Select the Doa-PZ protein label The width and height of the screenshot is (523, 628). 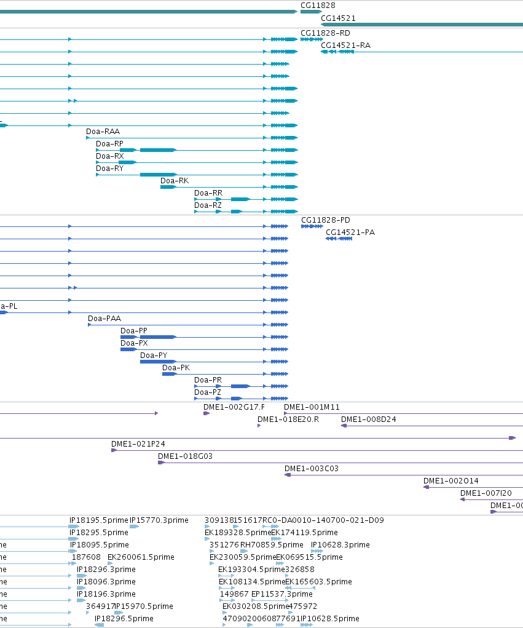(207, 392)
